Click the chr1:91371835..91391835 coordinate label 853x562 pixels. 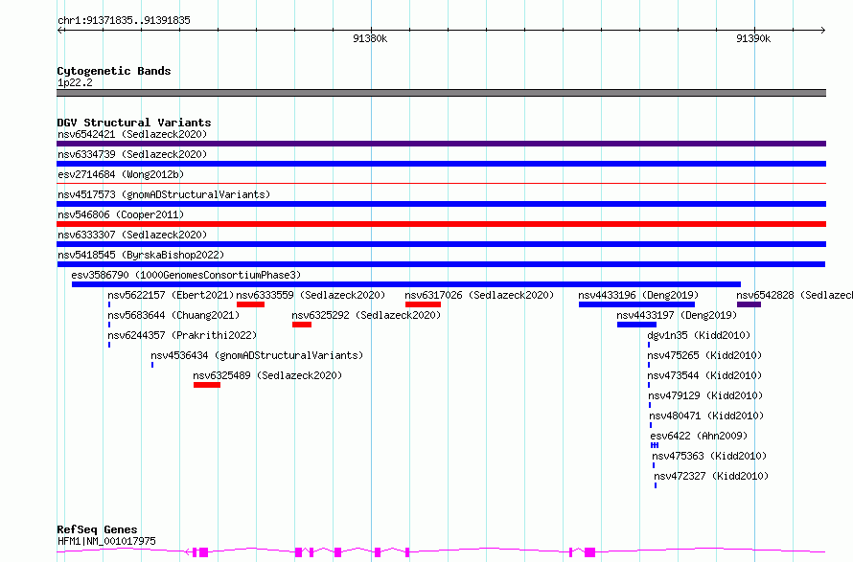tap(124, 20)
